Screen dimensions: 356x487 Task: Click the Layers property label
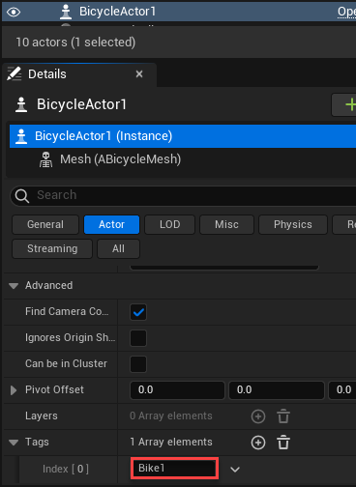42,415
